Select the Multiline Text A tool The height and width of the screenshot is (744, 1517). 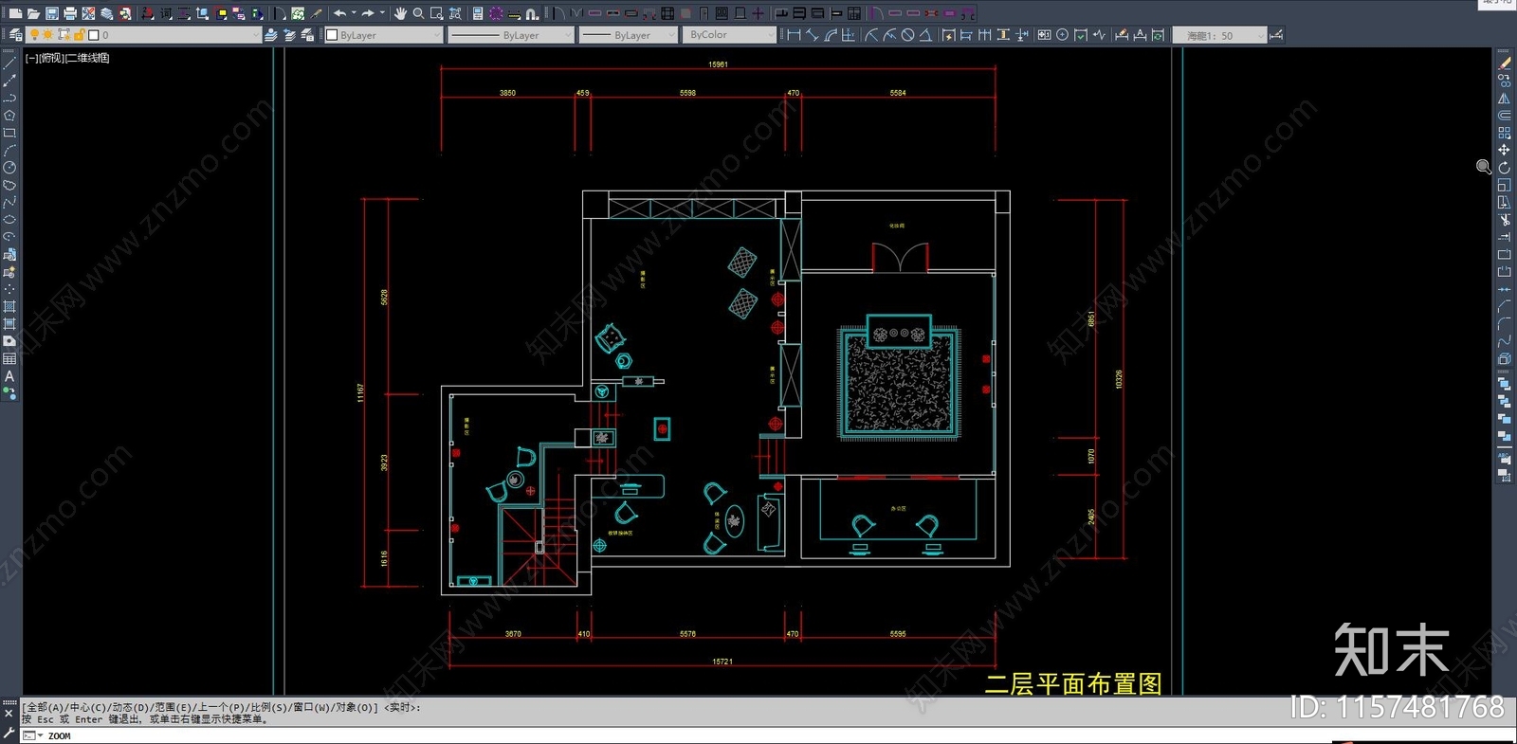tap(9, 376)
